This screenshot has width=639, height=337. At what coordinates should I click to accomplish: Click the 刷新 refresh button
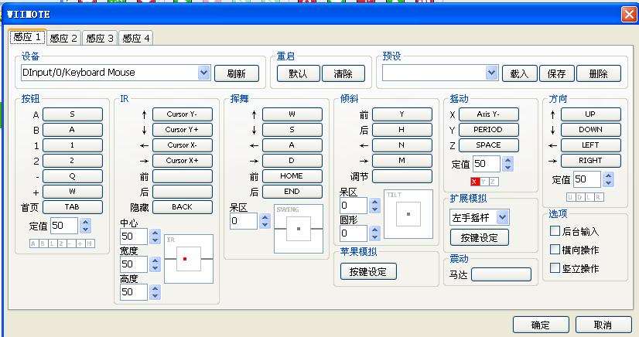click(x=237, y=73)
